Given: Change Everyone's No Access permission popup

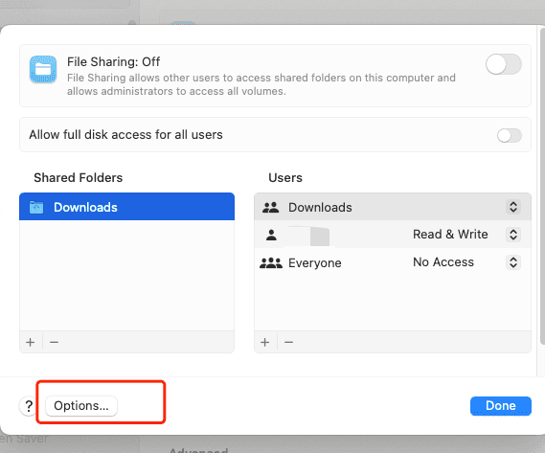Looking at the screenshot, I should coord(513,262).
